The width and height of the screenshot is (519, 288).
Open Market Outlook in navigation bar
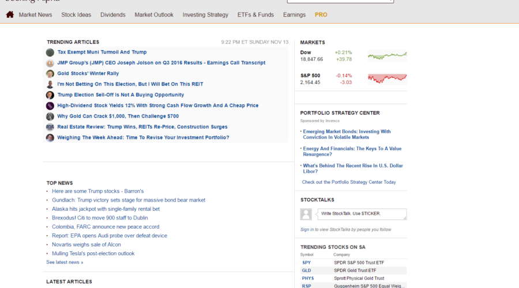pos(154,15)
